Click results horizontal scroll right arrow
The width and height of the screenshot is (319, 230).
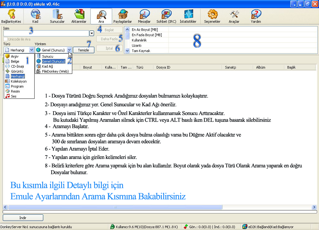point(314,207)
